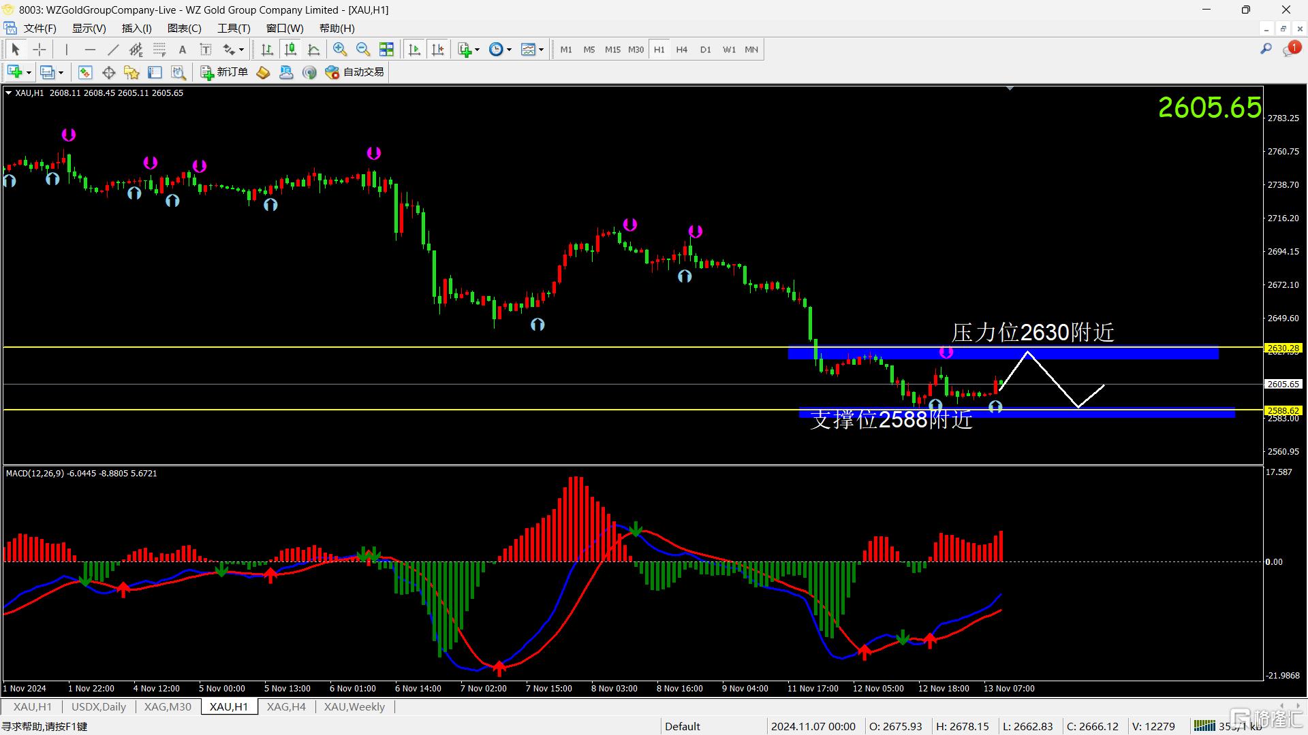1308x735 pixels.
Task: Open the 显示(V) menu
Action: click(89, 29)
